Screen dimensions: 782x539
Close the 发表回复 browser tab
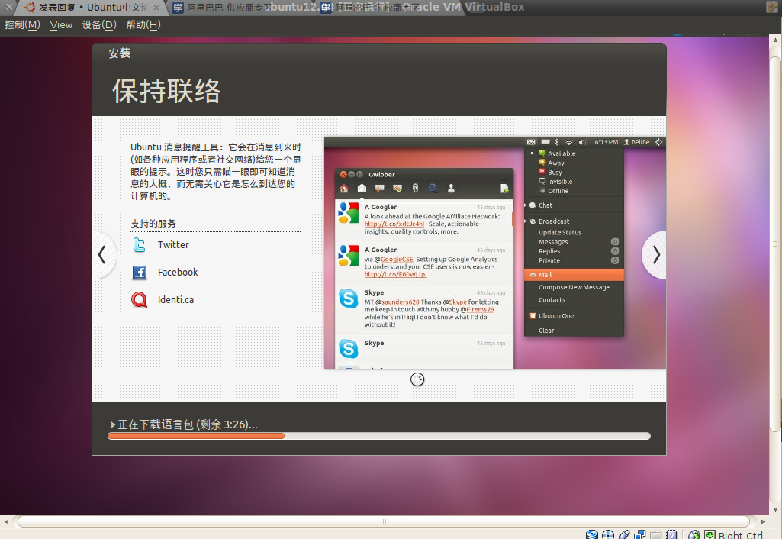coord(156,8)
